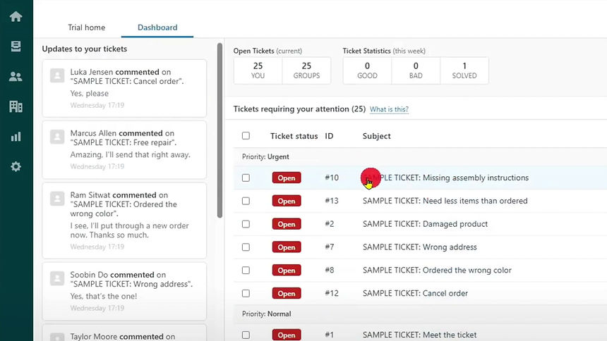This screenshot has width=607, height=341.
Task: Open the Home icon in sidebar
Action: click(x=16, y=17)
